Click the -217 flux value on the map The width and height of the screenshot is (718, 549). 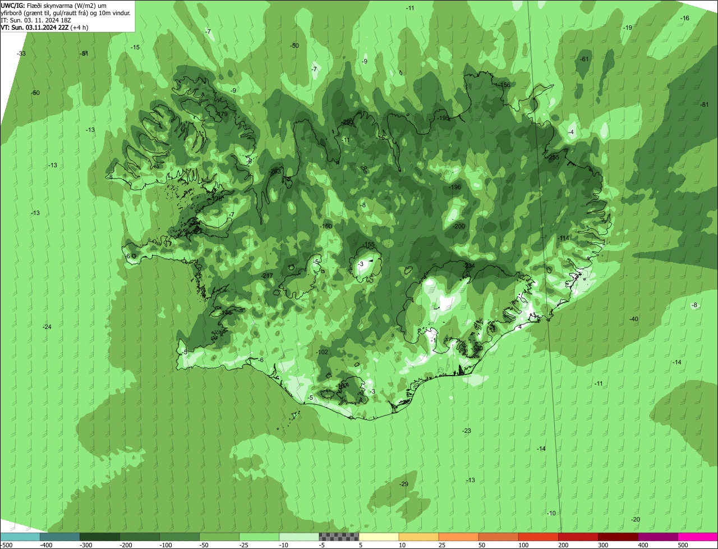(x=267, y=276)
